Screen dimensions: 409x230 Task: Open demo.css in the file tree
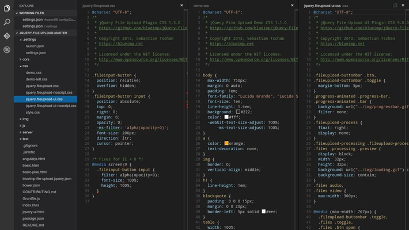(x=33, y=72)
